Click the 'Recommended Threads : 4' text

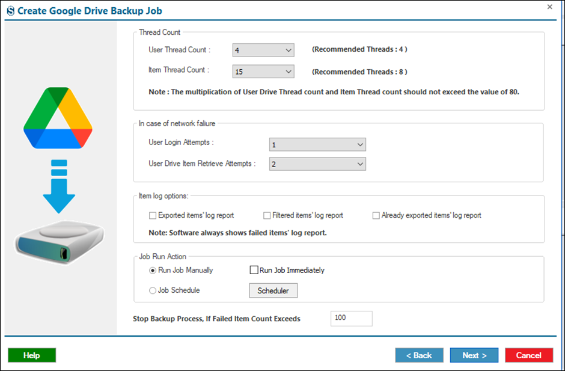point(359,49)
